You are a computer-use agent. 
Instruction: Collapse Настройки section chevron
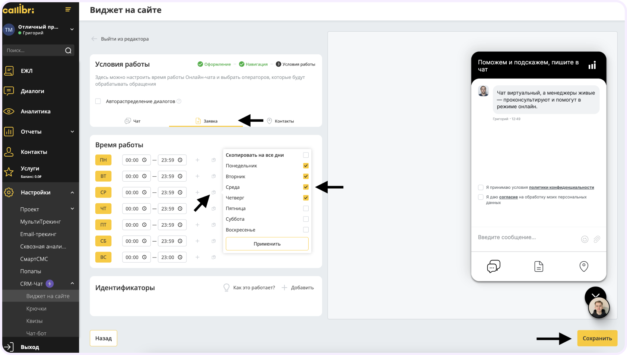pos(72,192)
